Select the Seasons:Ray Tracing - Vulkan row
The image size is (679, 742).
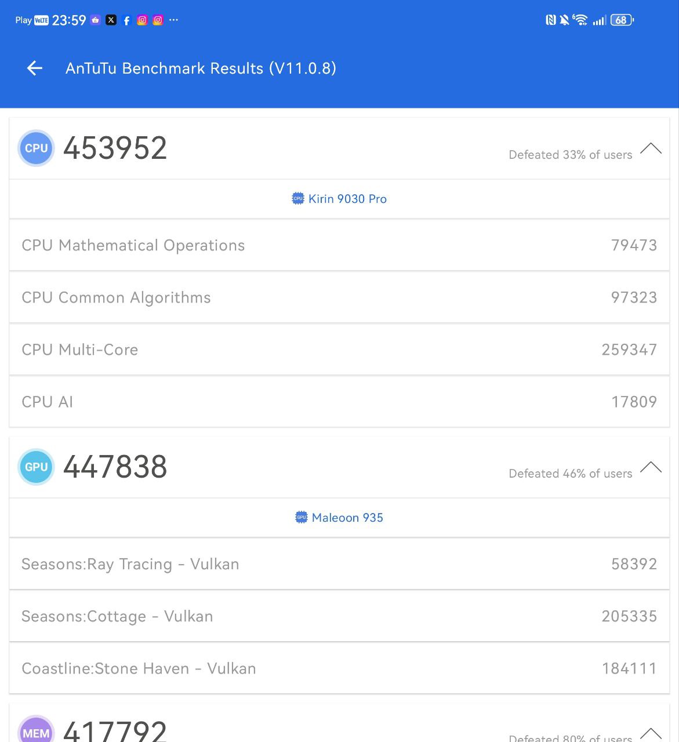pyautogui.click(x=339, y=564)
